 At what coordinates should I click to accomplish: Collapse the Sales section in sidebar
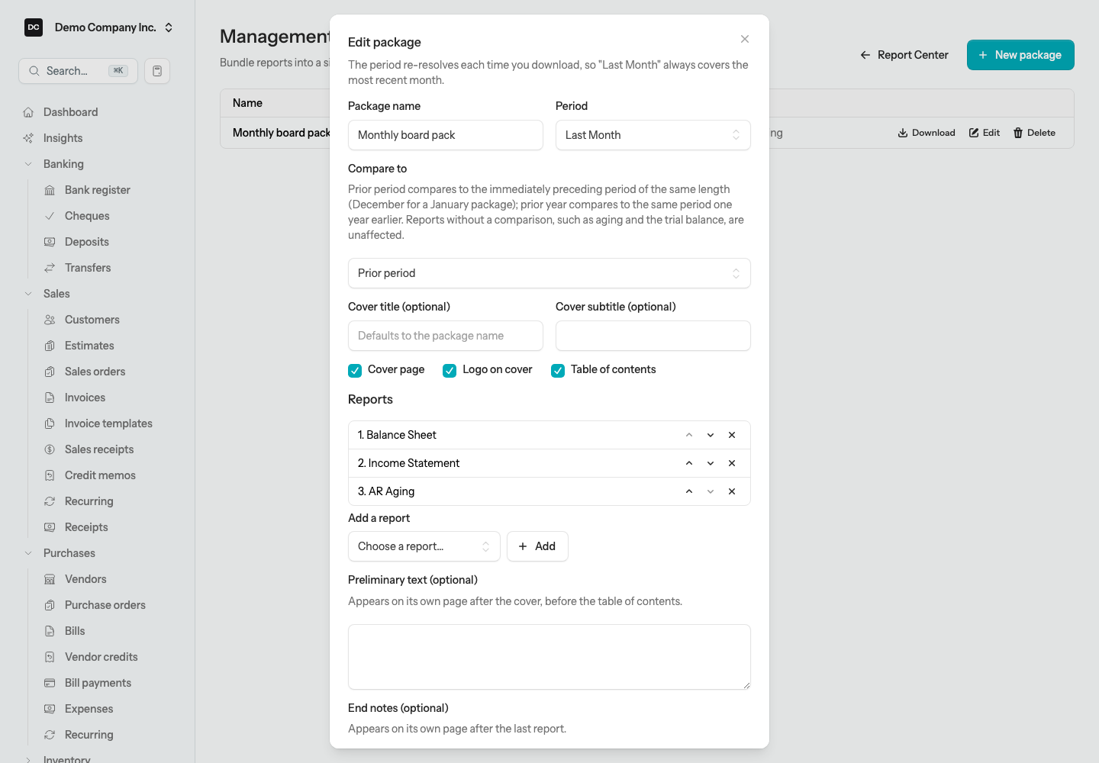pos(28,294)
